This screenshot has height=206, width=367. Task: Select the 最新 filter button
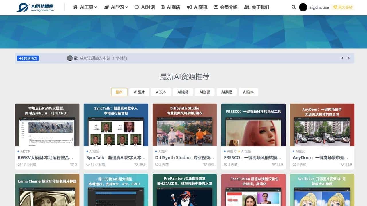click(119, 92)
